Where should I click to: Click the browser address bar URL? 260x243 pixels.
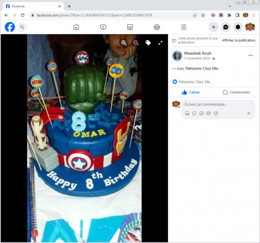pos(95,15)
